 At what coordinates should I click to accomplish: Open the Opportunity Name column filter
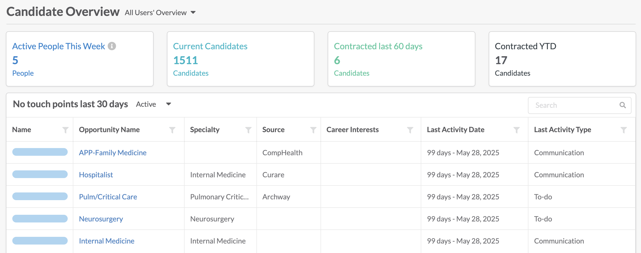tap(172, 130)
